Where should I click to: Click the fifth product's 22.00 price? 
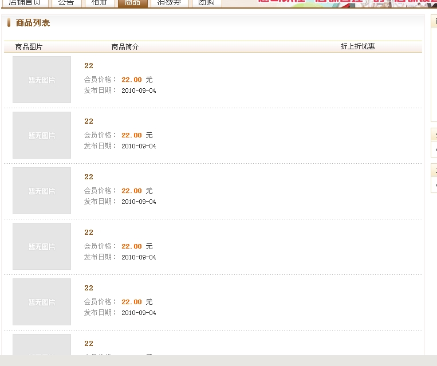[132, 302]
